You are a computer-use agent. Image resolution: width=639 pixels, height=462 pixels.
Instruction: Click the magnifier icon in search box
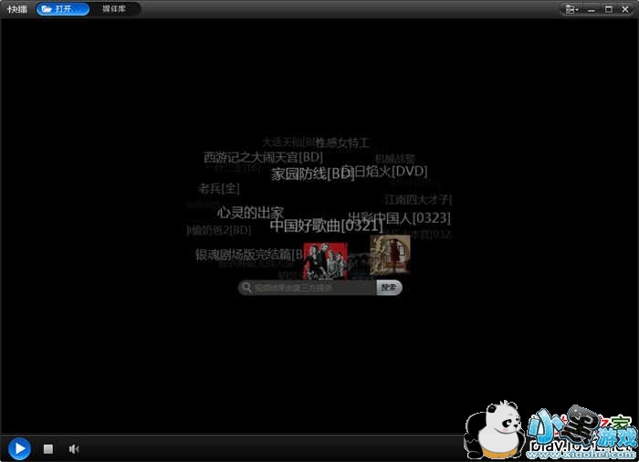point(246,287)
